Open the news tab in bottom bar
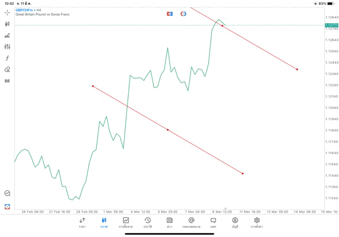This screenshot has width=339, height=237. coord(169,222)
